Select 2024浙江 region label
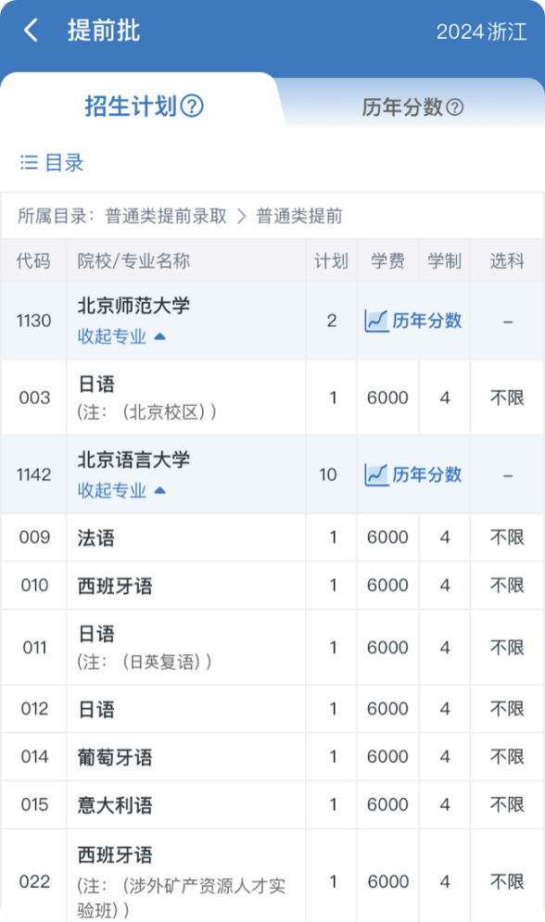The image size is (545, 922). pos(481,32)
